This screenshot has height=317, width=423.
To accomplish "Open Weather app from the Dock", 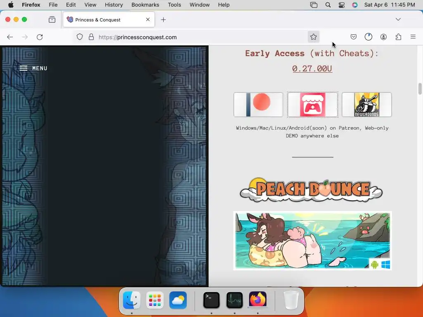I will 178,300.
